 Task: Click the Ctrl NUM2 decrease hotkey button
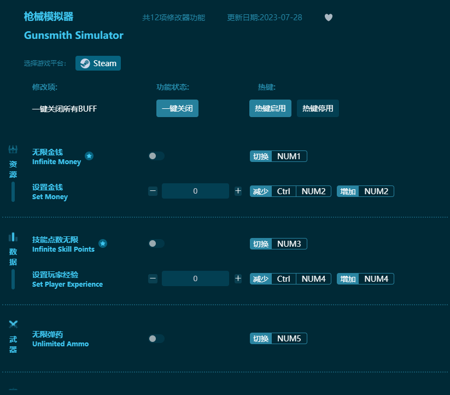coord(291,191)
